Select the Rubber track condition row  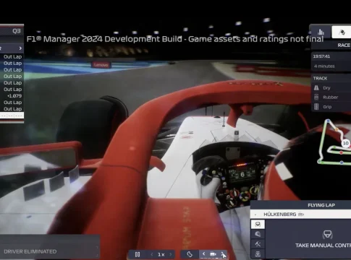(331, 97)
